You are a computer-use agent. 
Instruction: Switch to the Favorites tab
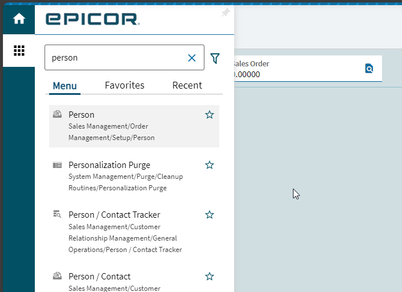[124, 85]
